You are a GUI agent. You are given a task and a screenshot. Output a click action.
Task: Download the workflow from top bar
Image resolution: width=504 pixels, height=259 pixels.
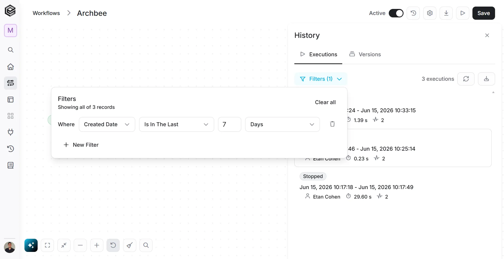click(x=446, y=13)
